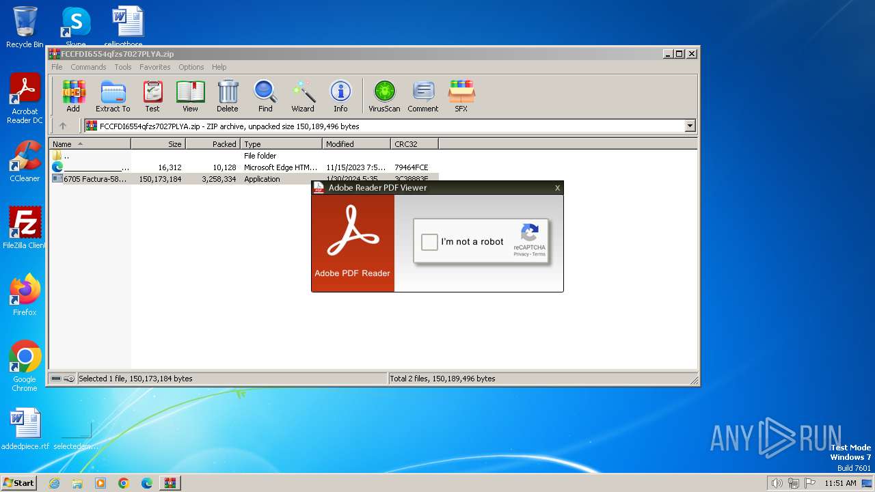Viewport: 875px width, 492px height.
Task: Select the parent folder '..' row
Action: click(x=245, y=156)
